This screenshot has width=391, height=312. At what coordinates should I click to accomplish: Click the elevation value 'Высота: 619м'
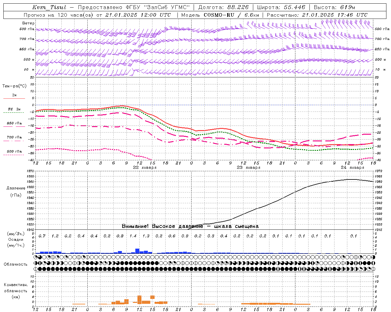(x=334, y=7)
